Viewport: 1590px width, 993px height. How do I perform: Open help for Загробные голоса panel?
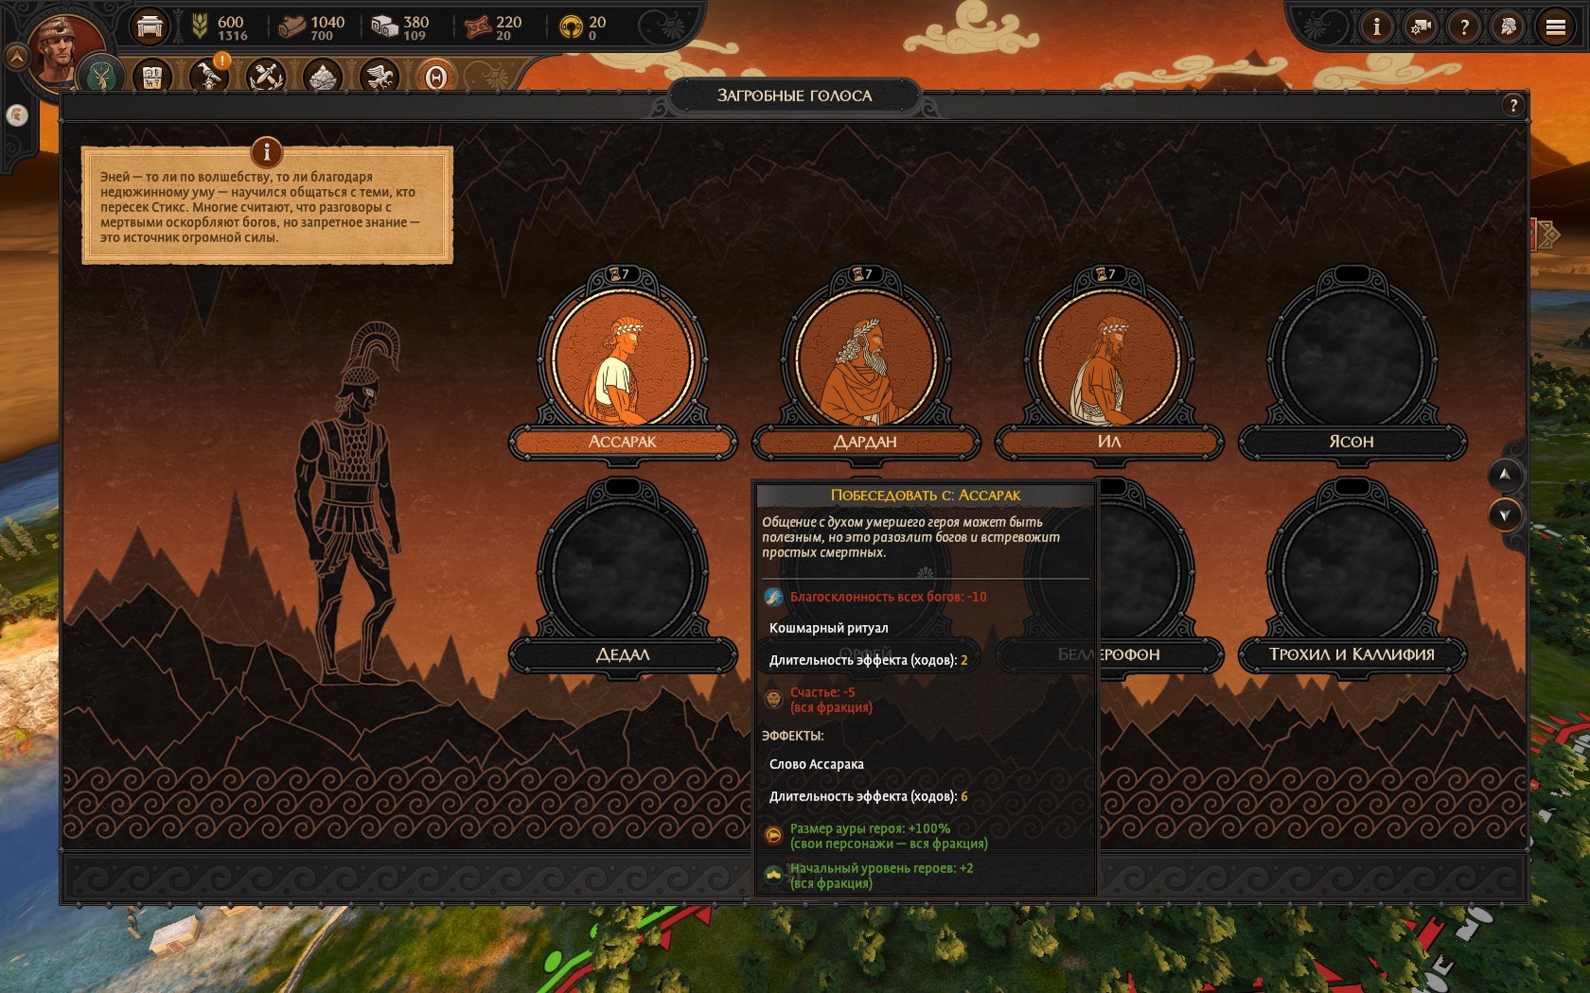tap(1512, 105)
